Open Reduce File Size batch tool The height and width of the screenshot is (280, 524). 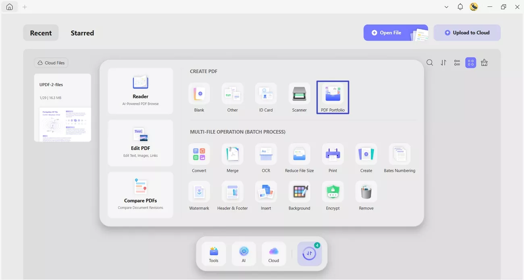click(x=299, y=158)
